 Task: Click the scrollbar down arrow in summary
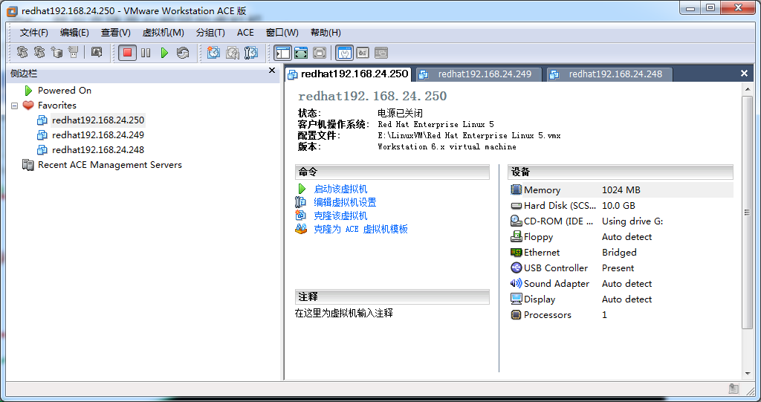pyautogui.click(x=747, y=373)
